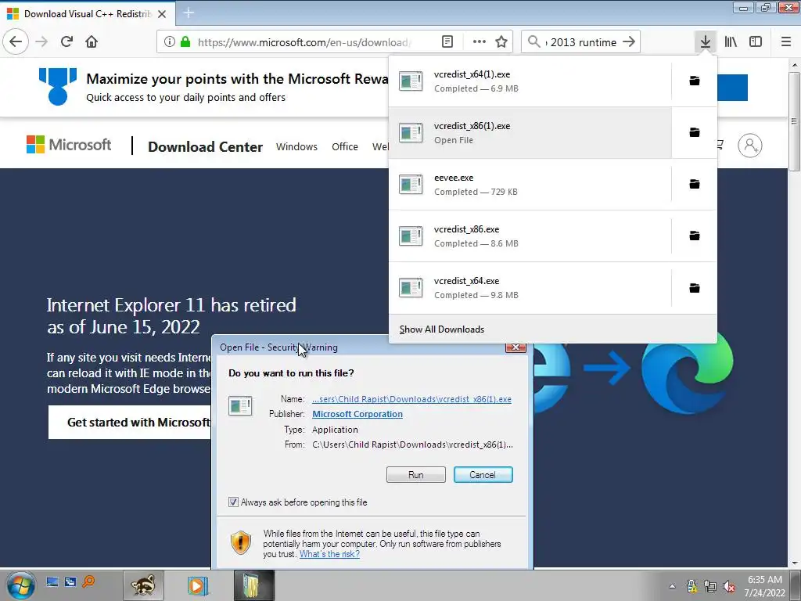Open the Windows nav menu item
This screenshot has height=601, width=801.
pos(296,146)
